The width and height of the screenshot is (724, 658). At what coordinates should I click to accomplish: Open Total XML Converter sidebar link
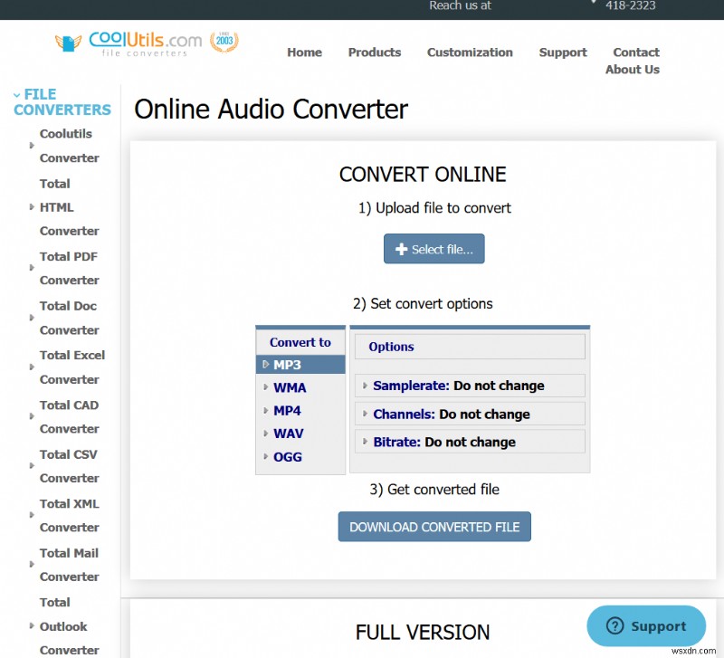[x=70, y=515]
